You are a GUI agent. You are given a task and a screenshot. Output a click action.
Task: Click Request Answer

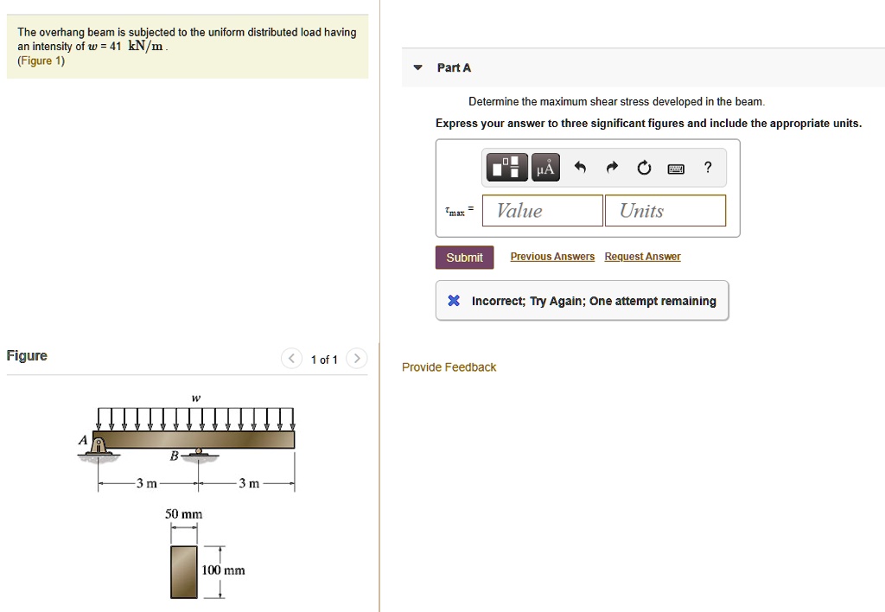click(642, 256)
